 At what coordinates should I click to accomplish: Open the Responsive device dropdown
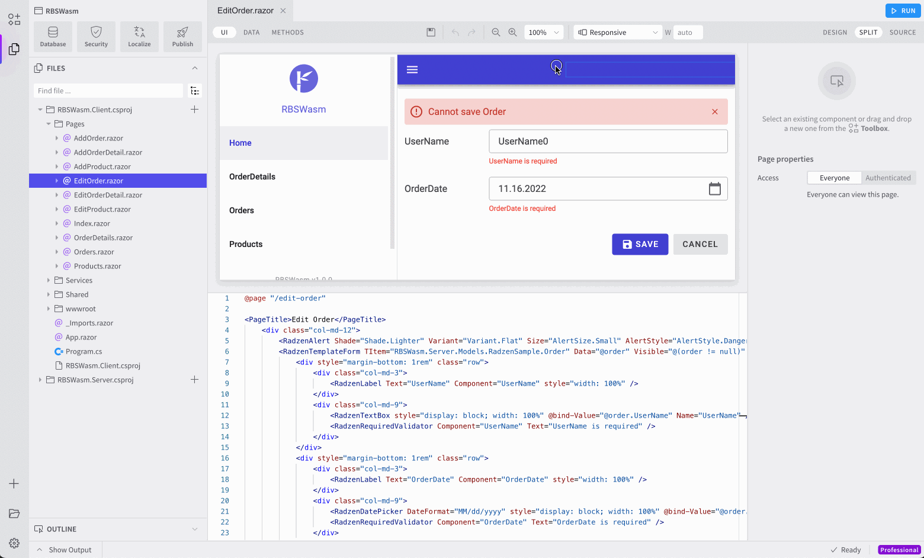coord(617,33)
